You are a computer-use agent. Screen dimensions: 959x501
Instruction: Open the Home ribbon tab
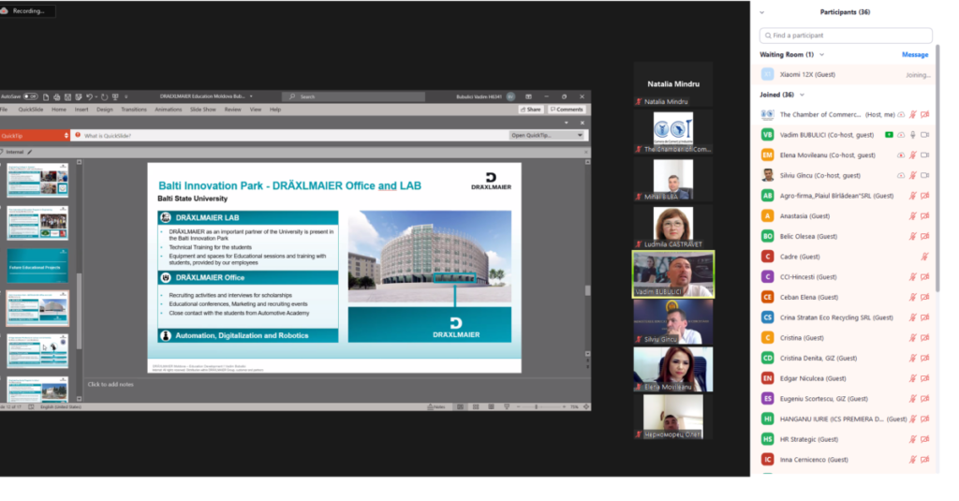coord(59,110)
